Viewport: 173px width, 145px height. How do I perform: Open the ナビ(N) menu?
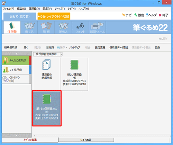pyautogui.click(x=72, y=9)
